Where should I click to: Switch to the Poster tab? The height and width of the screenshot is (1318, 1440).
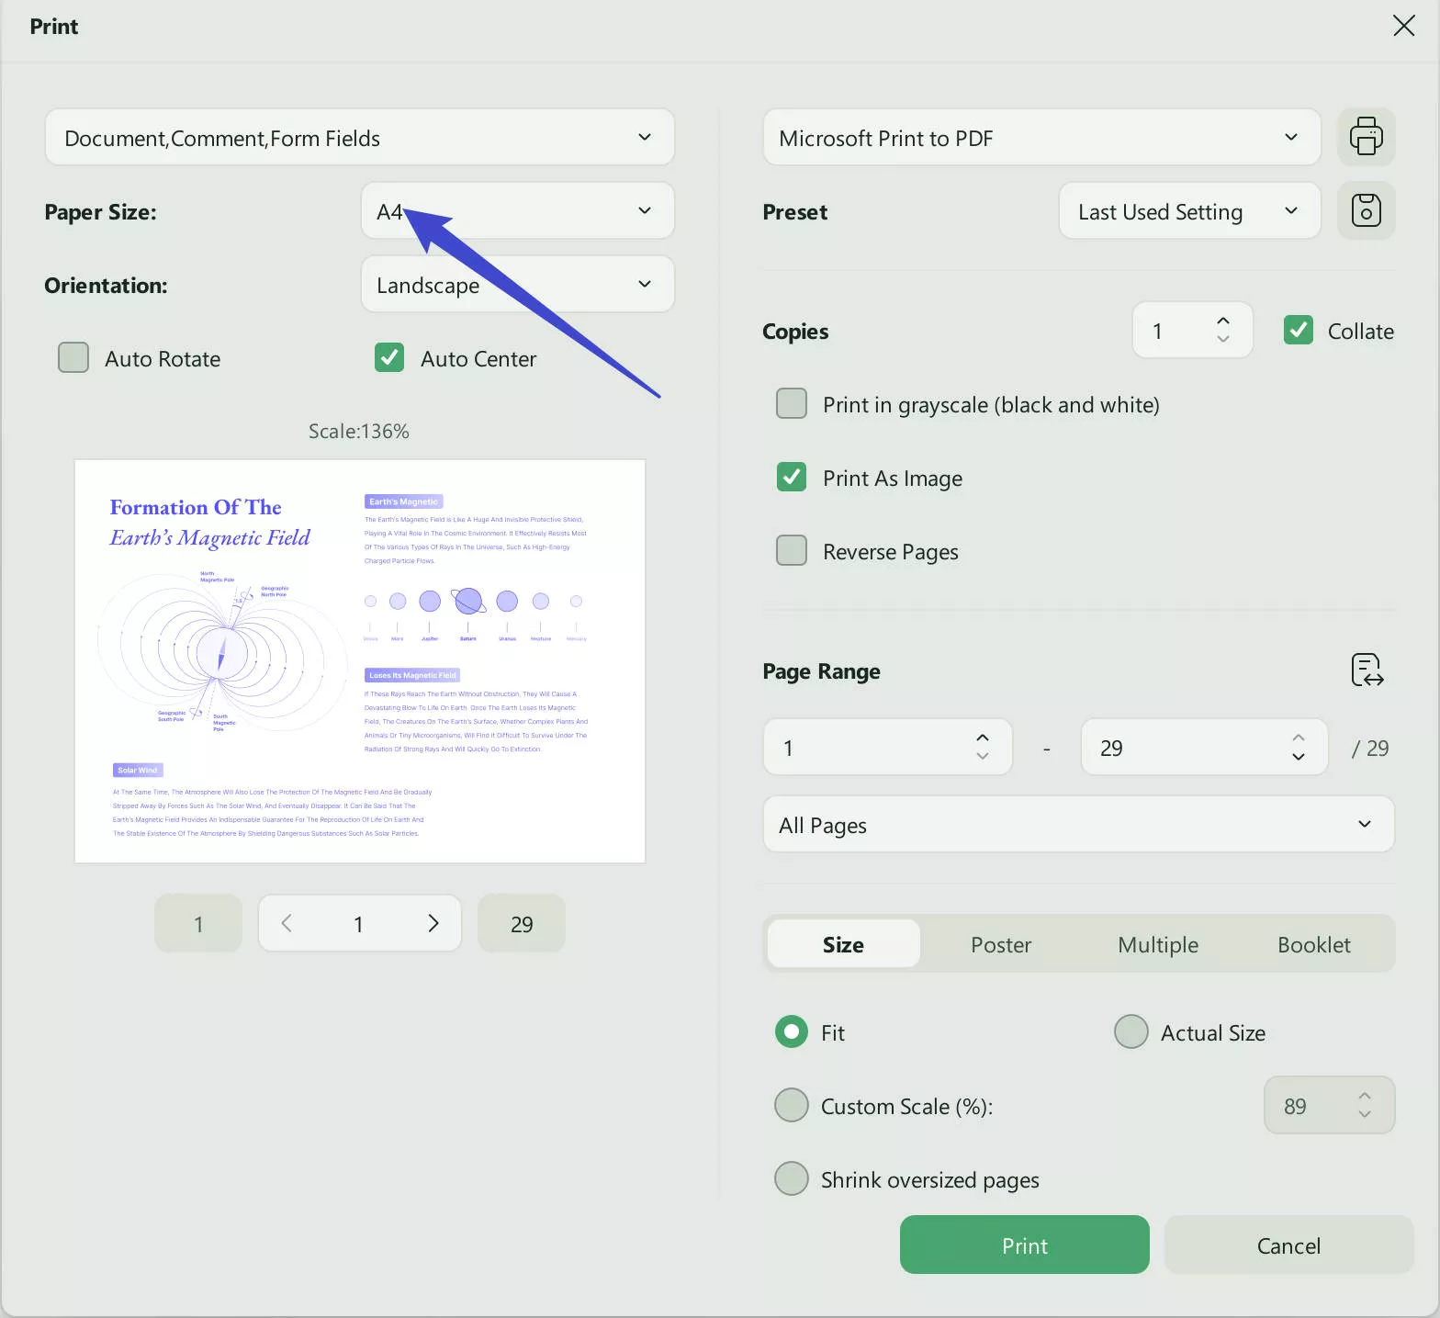click(x=1000, y=944)
